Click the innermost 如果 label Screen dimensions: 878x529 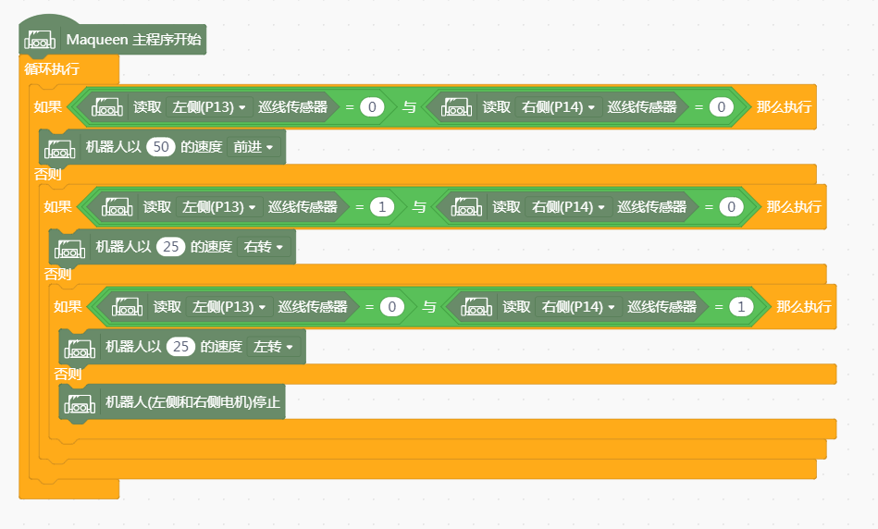(68, 307)
